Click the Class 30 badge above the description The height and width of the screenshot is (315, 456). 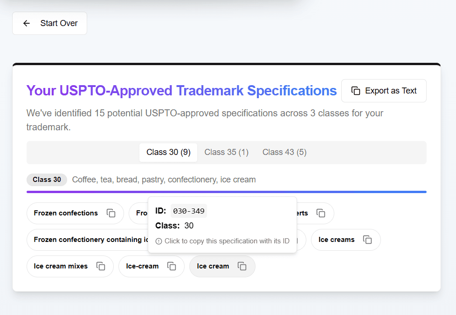(x=47, y=180)
